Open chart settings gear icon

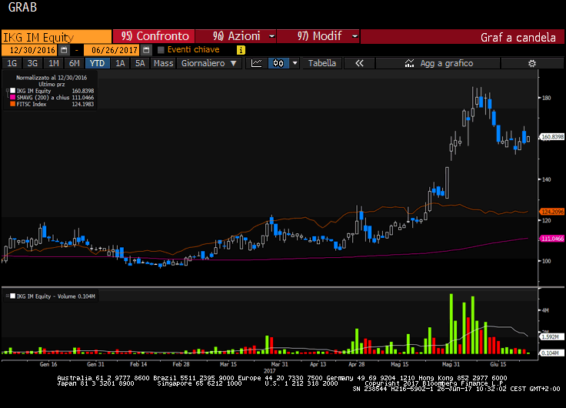(x=531, y=63)
